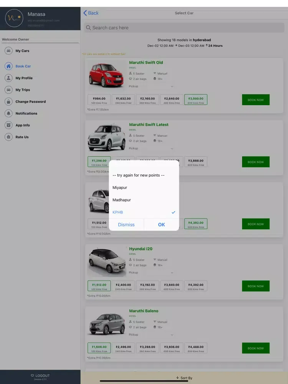Select ₹3,000.00 600 Kms plan, Swift Old
Viewport: 288px width, 384px height.
pos(196,100)
